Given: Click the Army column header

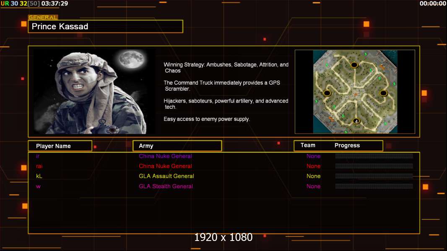Looking at the screenshot, I should pos(177,146).
